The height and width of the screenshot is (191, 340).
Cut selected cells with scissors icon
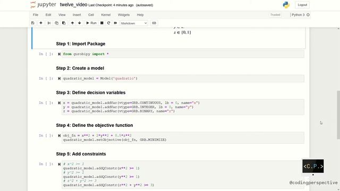[x=49, y=23]
